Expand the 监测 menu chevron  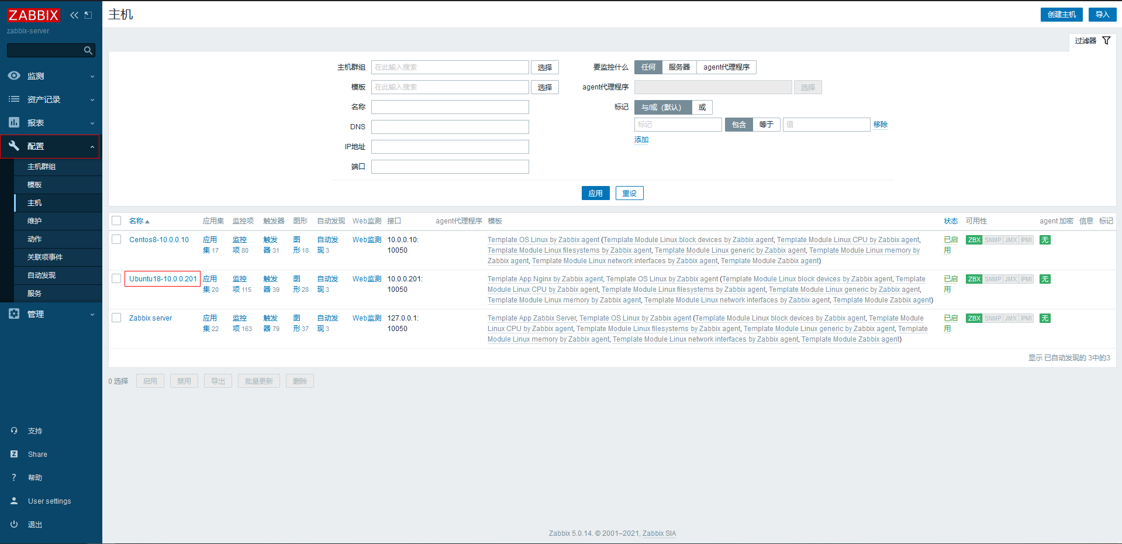point(92,77)
